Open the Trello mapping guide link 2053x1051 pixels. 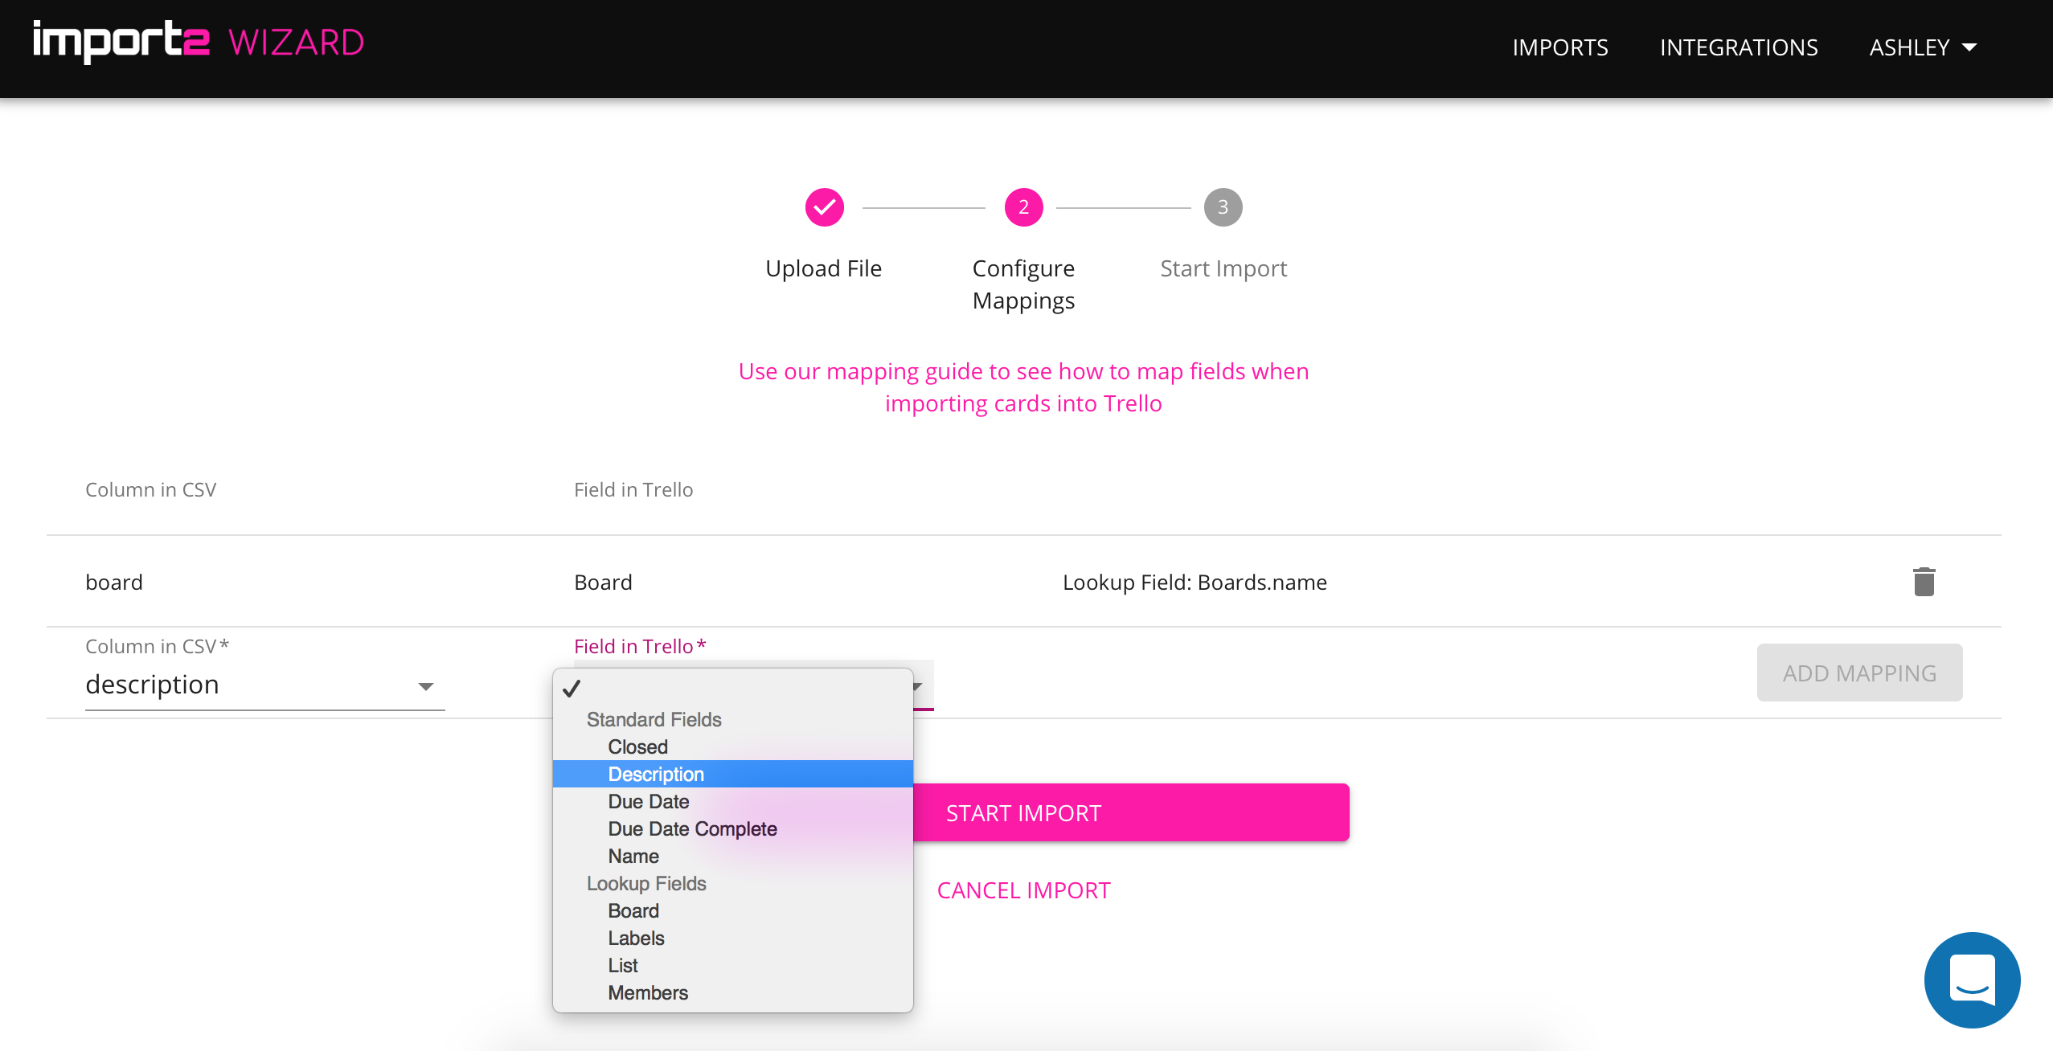click(x=1023, y=386)
